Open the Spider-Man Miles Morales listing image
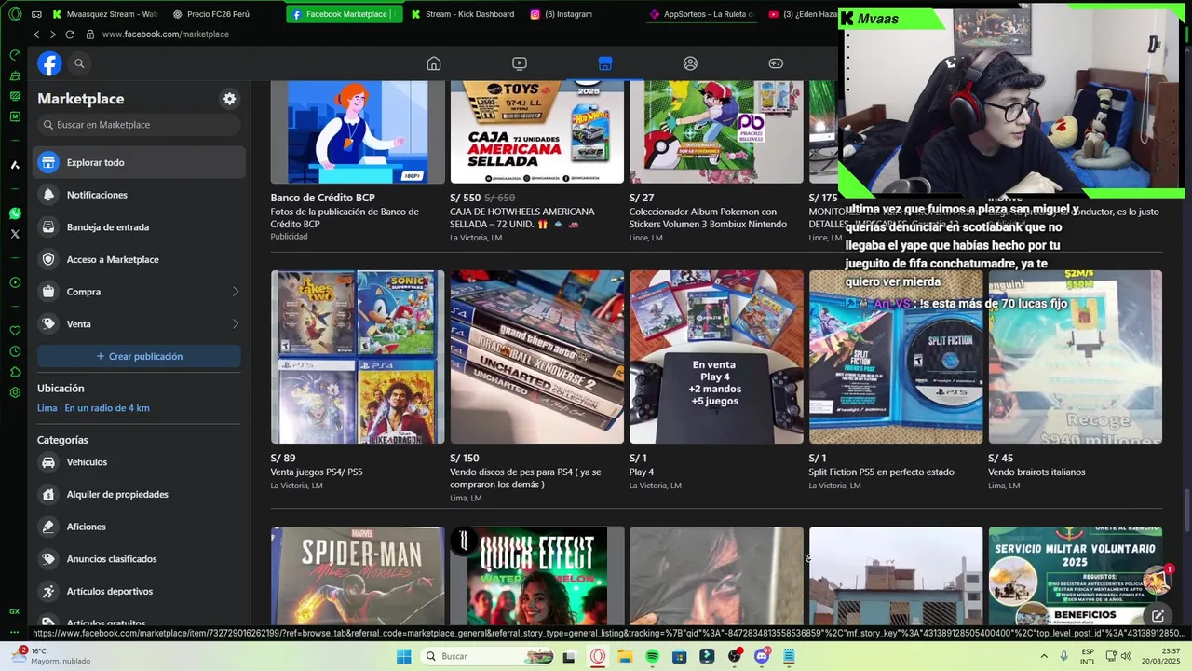 (x=358, y=576)
